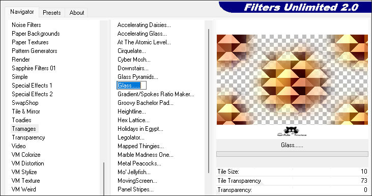The height and width of the screenshot is (196, 372).
Task: Select the Noise Filters category
Action: (26, 25)
